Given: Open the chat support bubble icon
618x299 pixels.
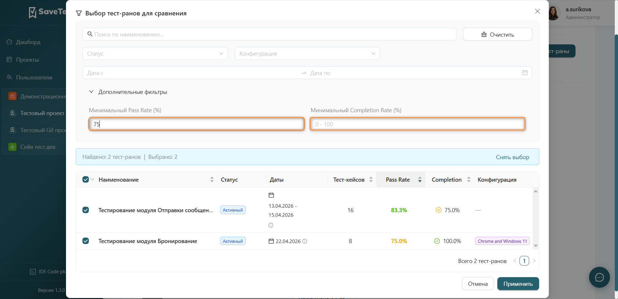Looking at the screenshot, I should [x=599, y=277].
